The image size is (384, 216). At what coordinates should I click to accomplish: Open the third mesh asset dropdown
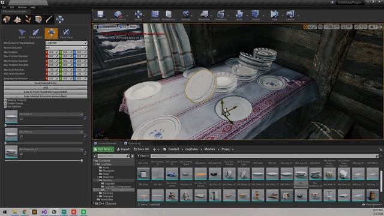click(82, 149)
